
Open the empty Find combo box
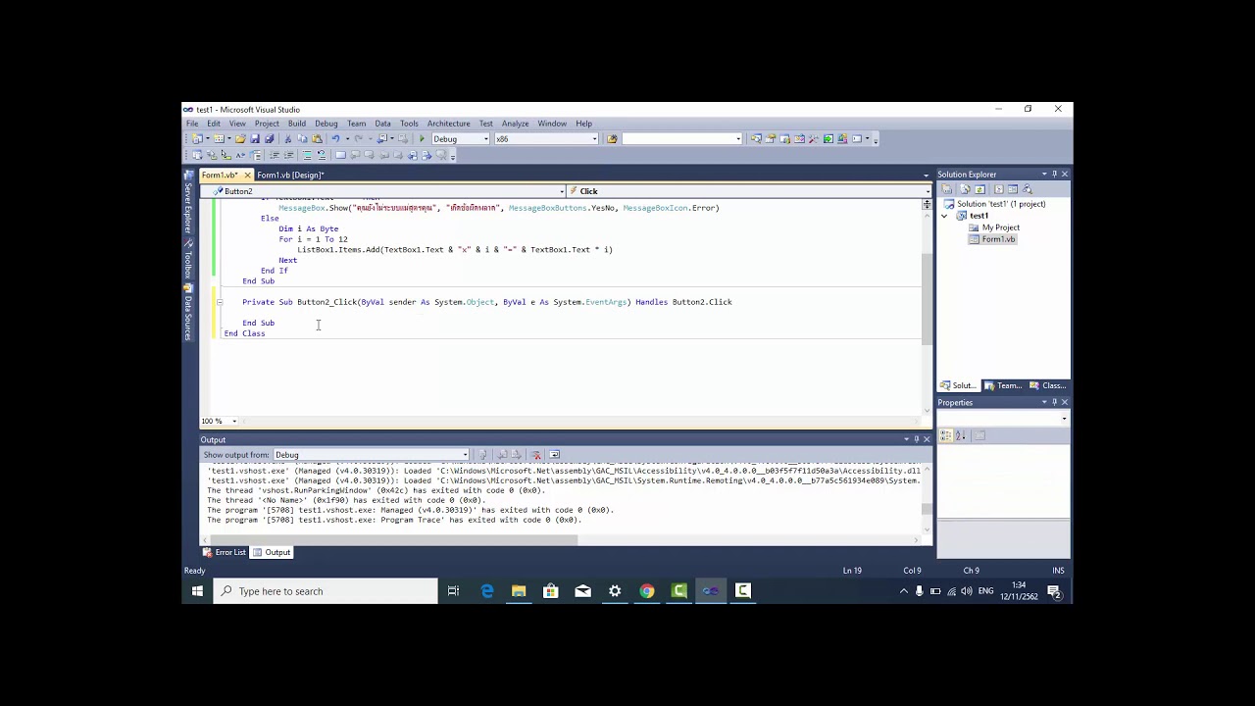click(x=681, y=138)
